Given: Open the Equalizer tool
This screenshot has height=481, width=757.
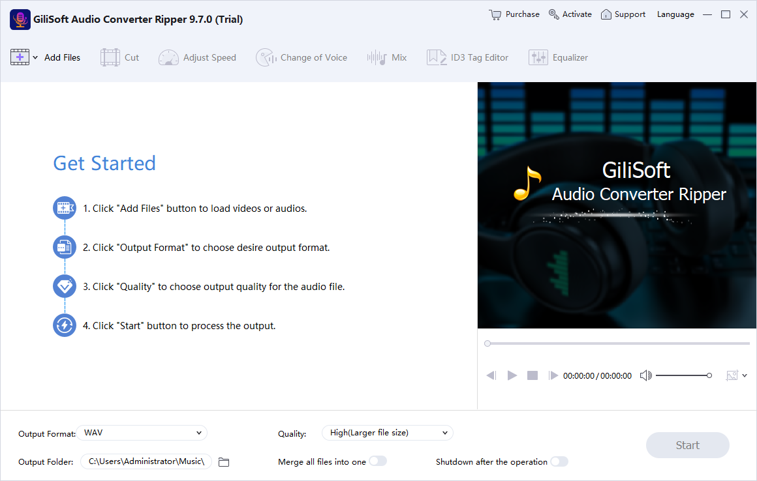Looking at the screenshot, I should (558, 57).
